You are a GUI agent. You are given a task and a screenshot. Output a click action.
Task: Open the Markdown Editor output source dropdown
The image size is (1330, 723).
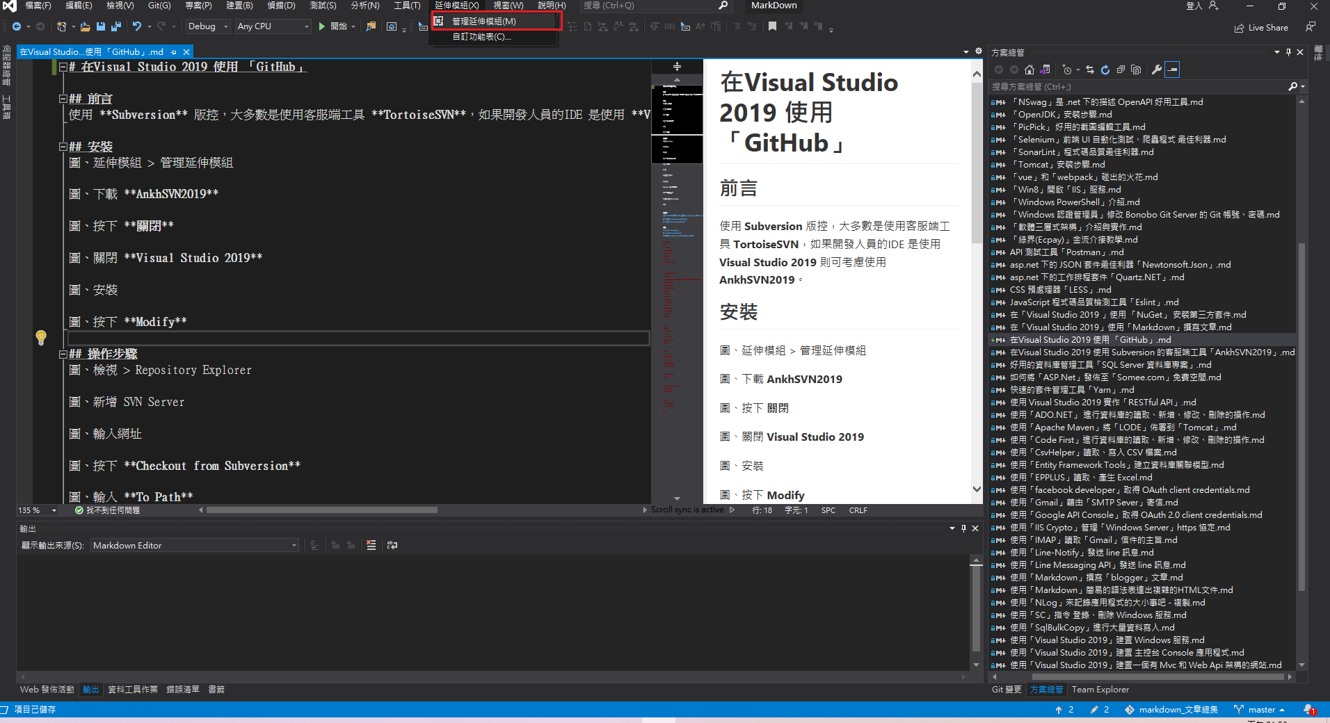[x=195, y=545]
